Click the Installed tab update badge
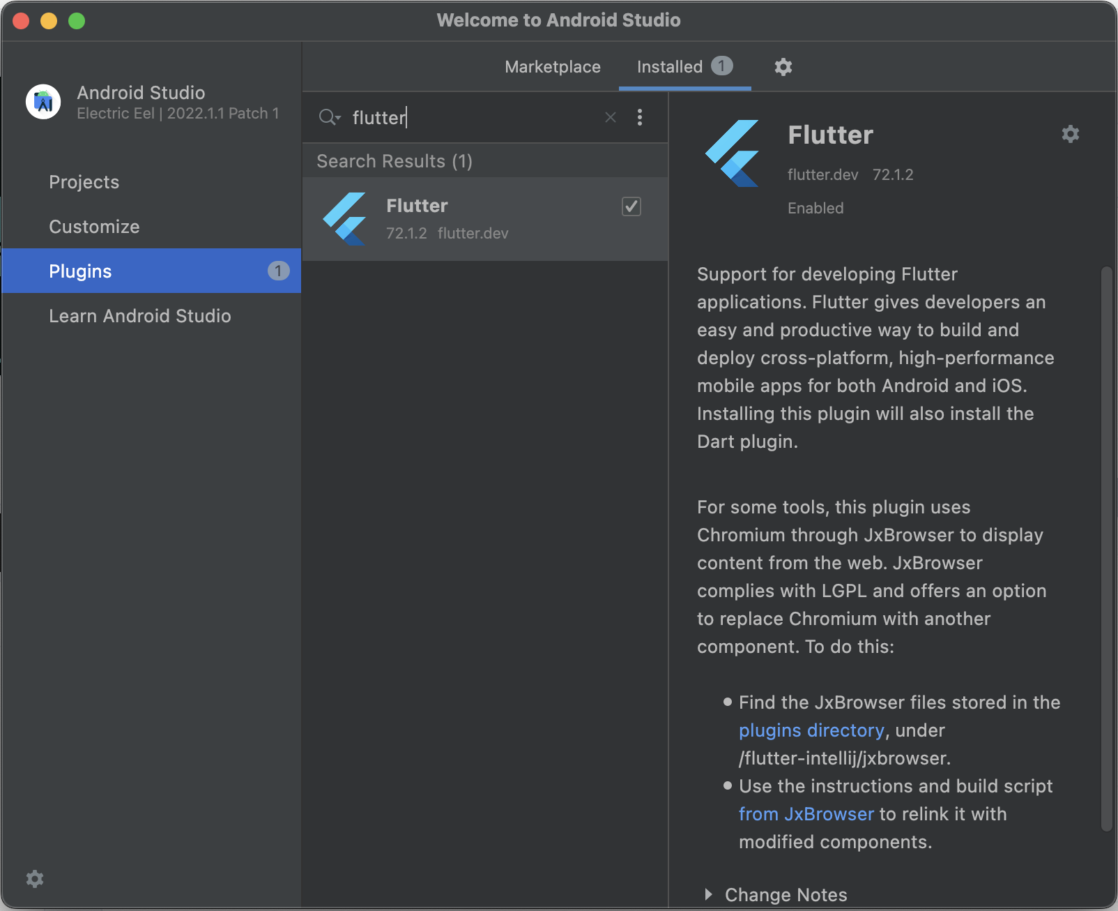The width and height of the screenshot is (1118, 911). click(721, 66)
